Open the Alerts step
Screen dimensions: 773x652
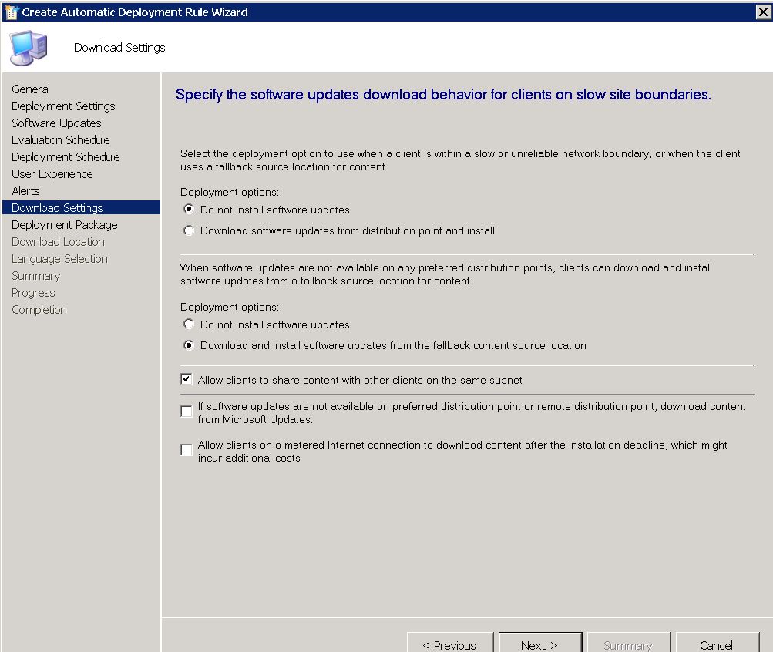[x=25, y=190]
